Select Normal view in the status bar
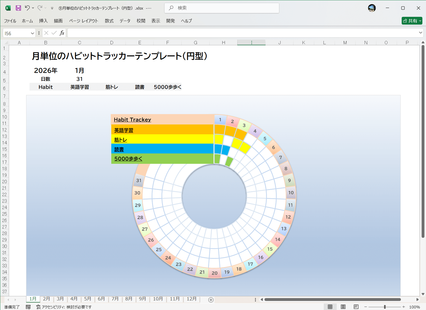The height and width of the screenshot is (310, 426). (330, 306)
